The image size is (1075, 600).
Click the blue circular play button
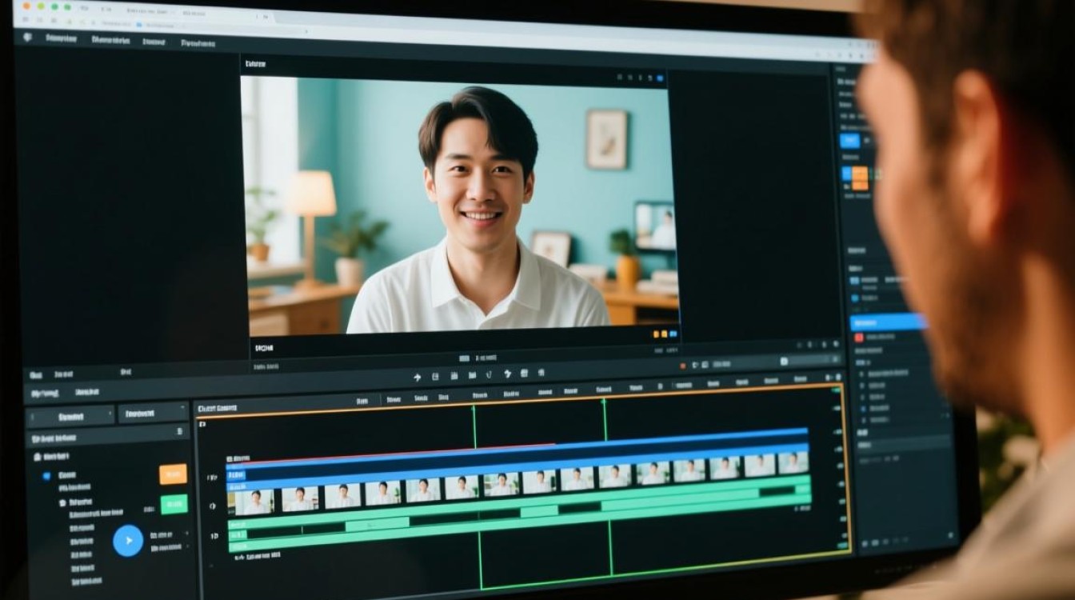click(x=128, y=541)
